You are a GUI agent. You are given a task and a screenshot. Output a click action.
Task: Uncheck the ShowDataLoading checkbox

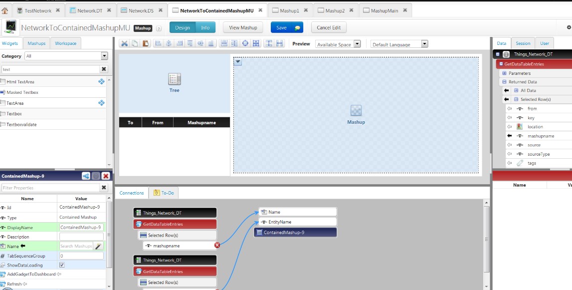click(x=62, y=265)
